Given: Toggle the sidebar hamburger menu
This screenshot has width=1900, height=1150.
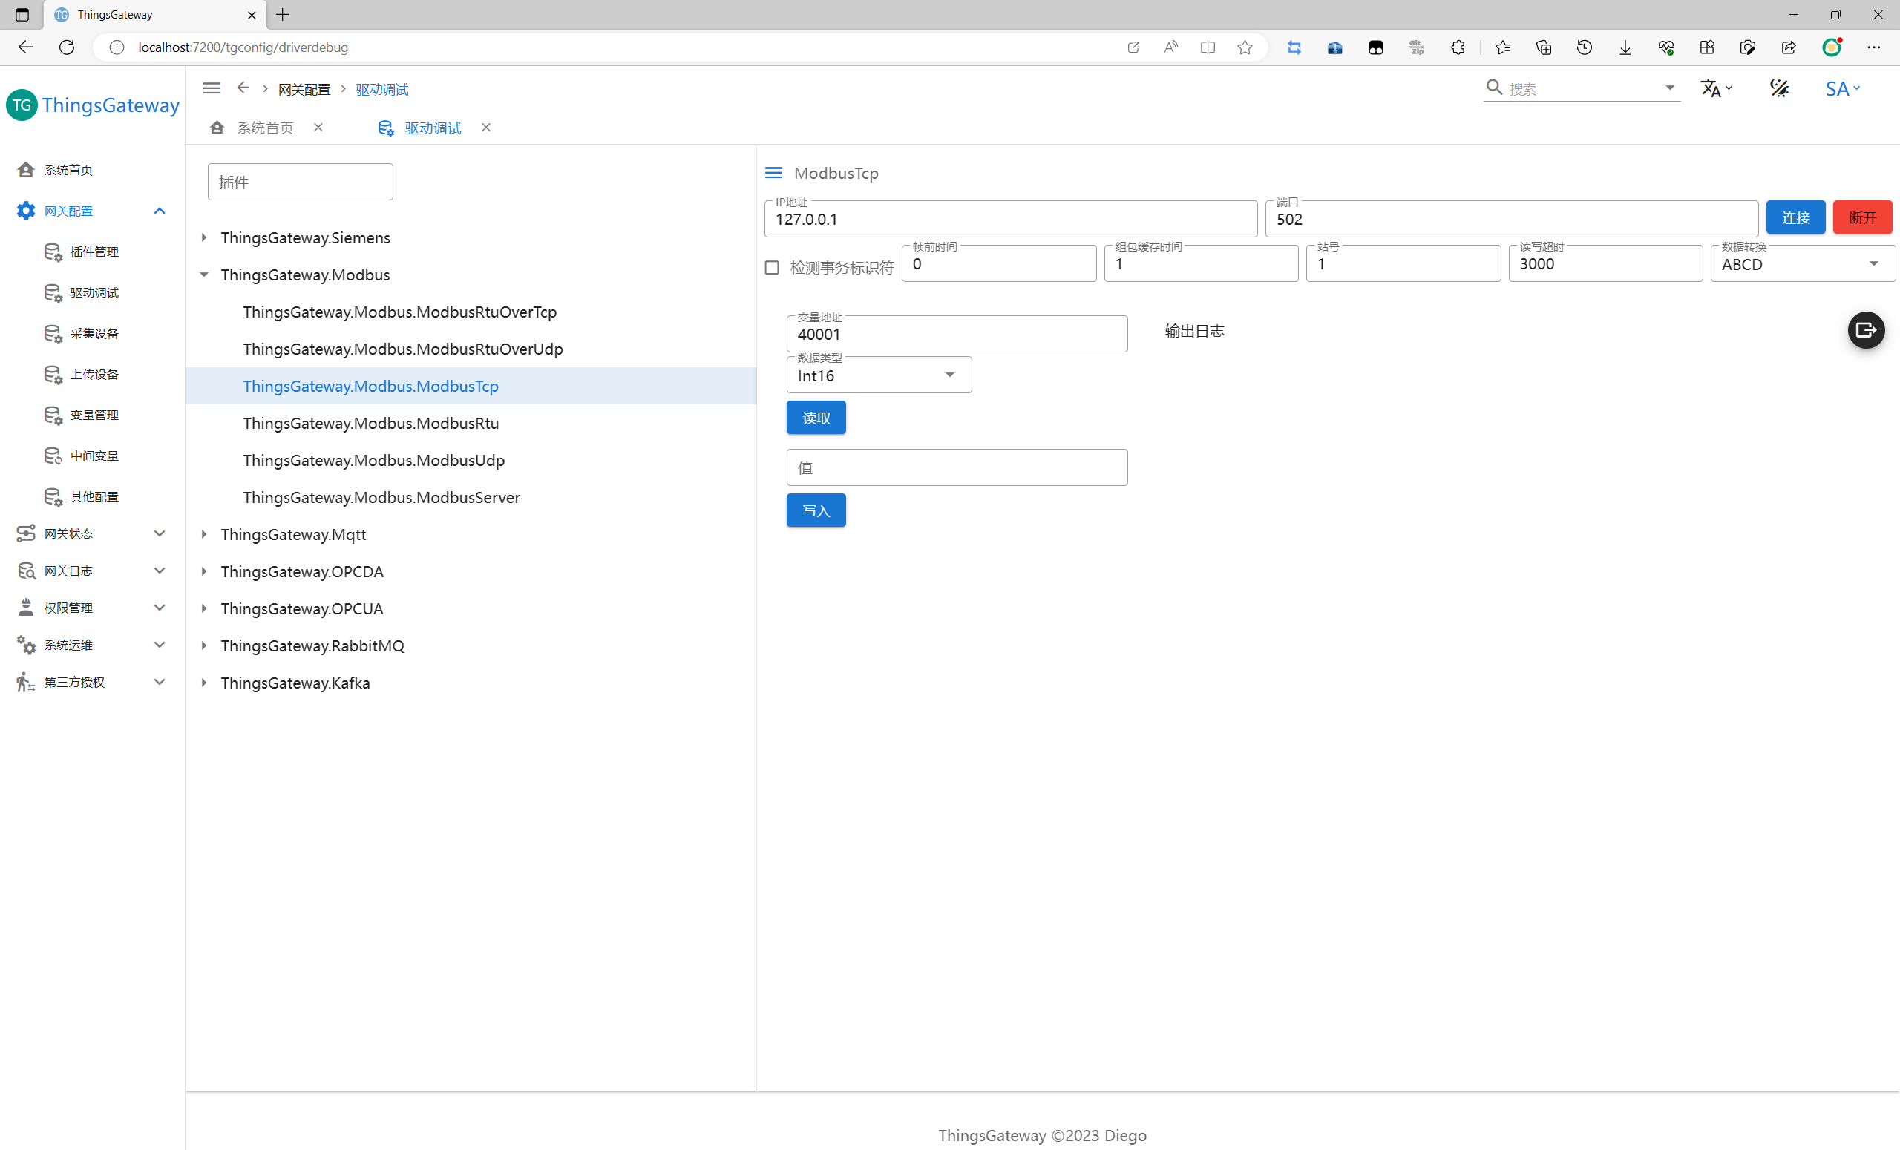Looking at the screenshot, I should 212,88.
